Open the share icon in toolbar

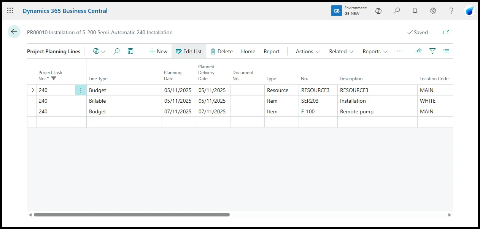(418, 51)
